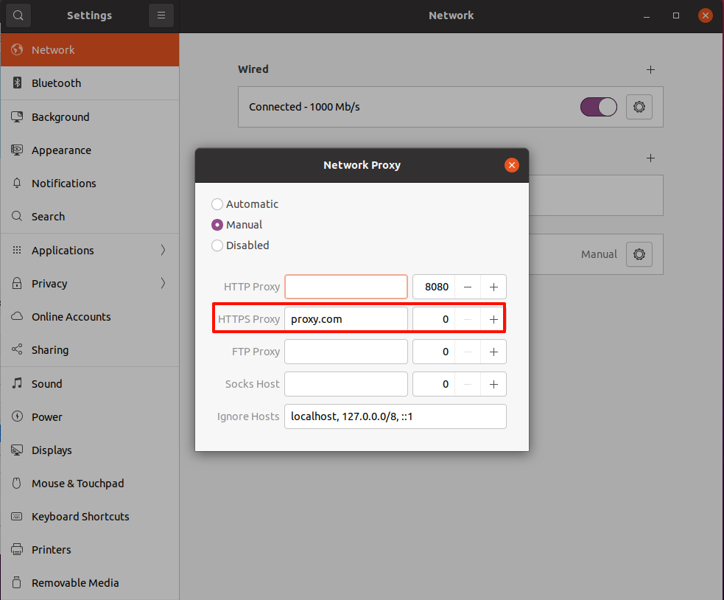Select the Automatic proxy radio button

coord(217,204)
